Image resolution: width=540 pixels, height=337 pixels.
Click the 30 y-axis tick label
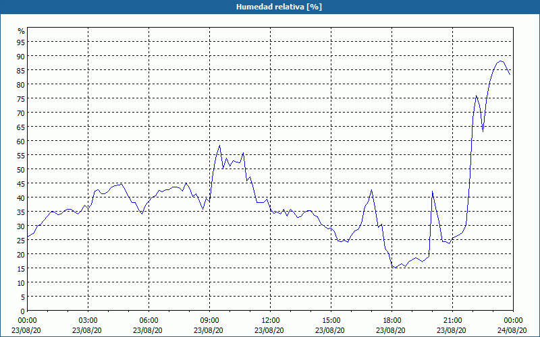[21, 226]
